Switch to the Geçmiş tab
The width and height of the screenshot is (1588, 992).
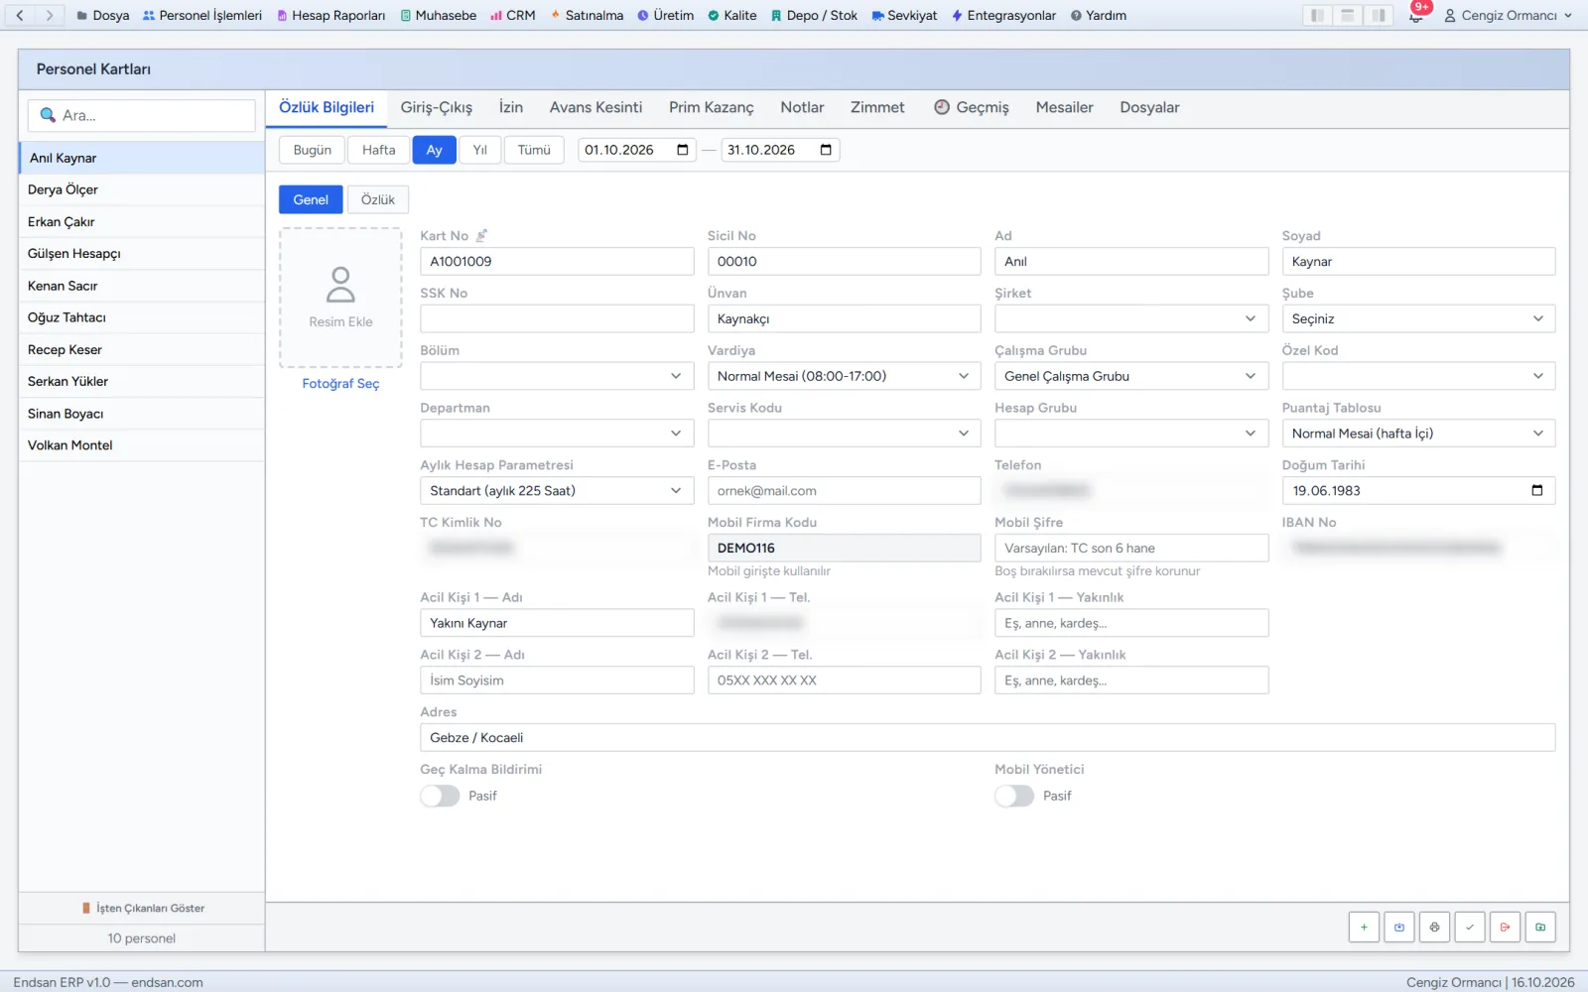[x=971, y=107]
